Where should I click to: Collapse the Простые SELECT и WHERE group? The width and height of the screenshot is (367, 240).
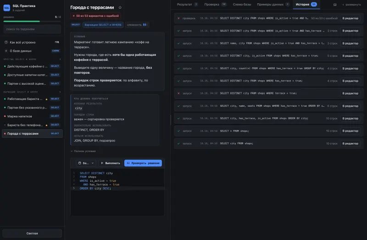point(32,59)
